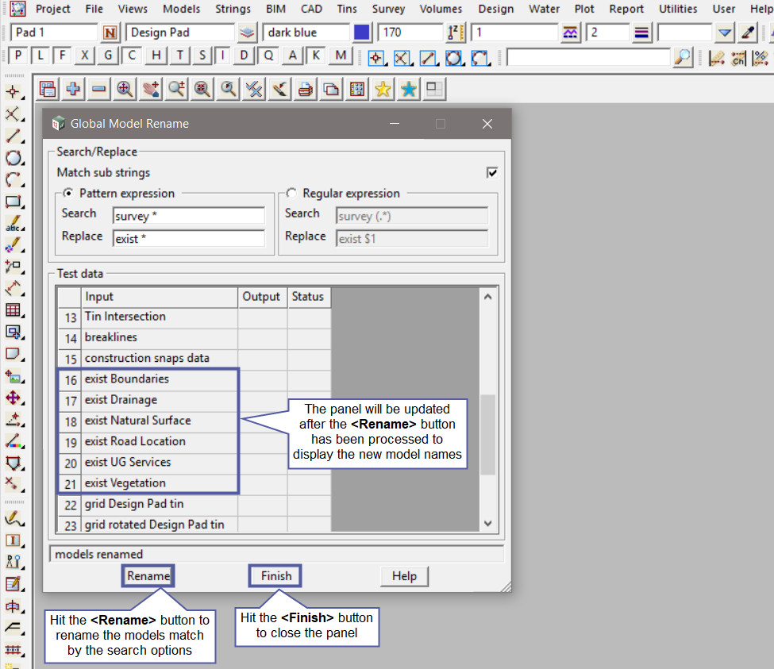Open the blue dropdown arrow in top toolbar

(x=724, y=33)
